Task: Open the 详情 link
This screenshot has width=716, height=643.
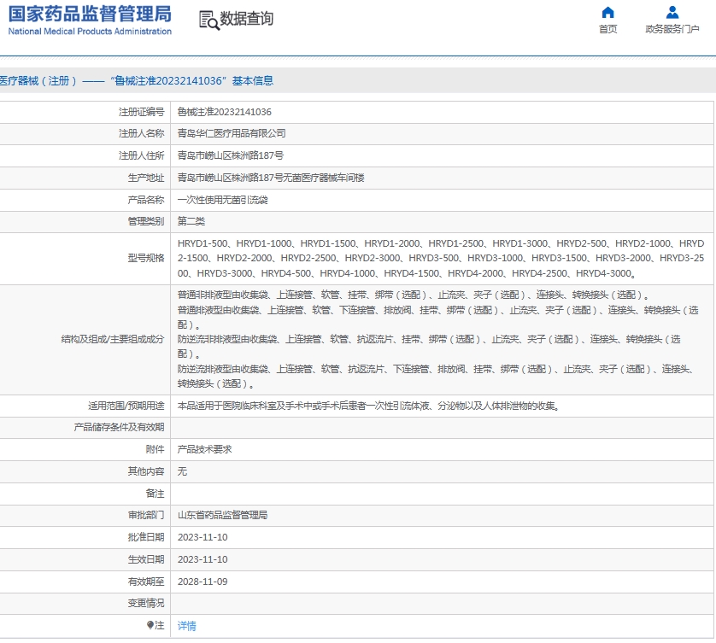Action: coord(187,626)
